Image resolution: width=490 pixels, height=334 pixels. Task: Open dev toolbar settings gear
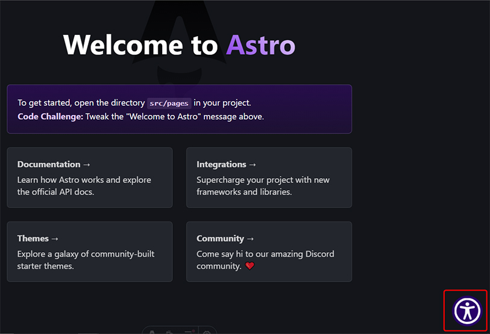[x=207, y=332]
